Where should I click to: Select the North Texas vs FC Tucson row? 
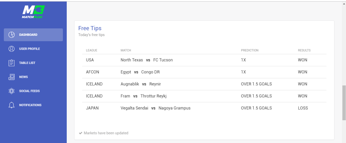(x=204, y=60)
